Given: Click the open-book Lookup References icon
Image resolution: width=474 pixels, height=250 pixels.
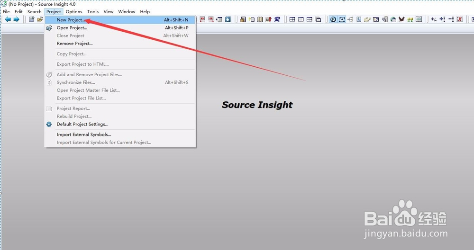Looking at the screenshot, I should 260,19.
